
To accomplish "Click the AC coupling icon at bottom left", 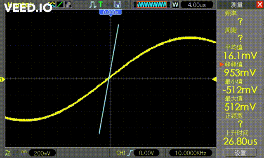I will click(8, 153).
